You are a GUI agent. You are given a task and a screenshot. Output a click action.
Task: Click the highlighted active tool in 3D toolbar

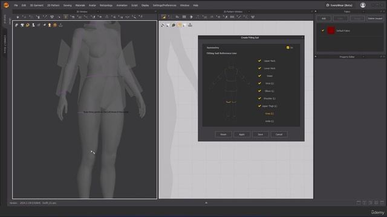[x=66, y=17]
